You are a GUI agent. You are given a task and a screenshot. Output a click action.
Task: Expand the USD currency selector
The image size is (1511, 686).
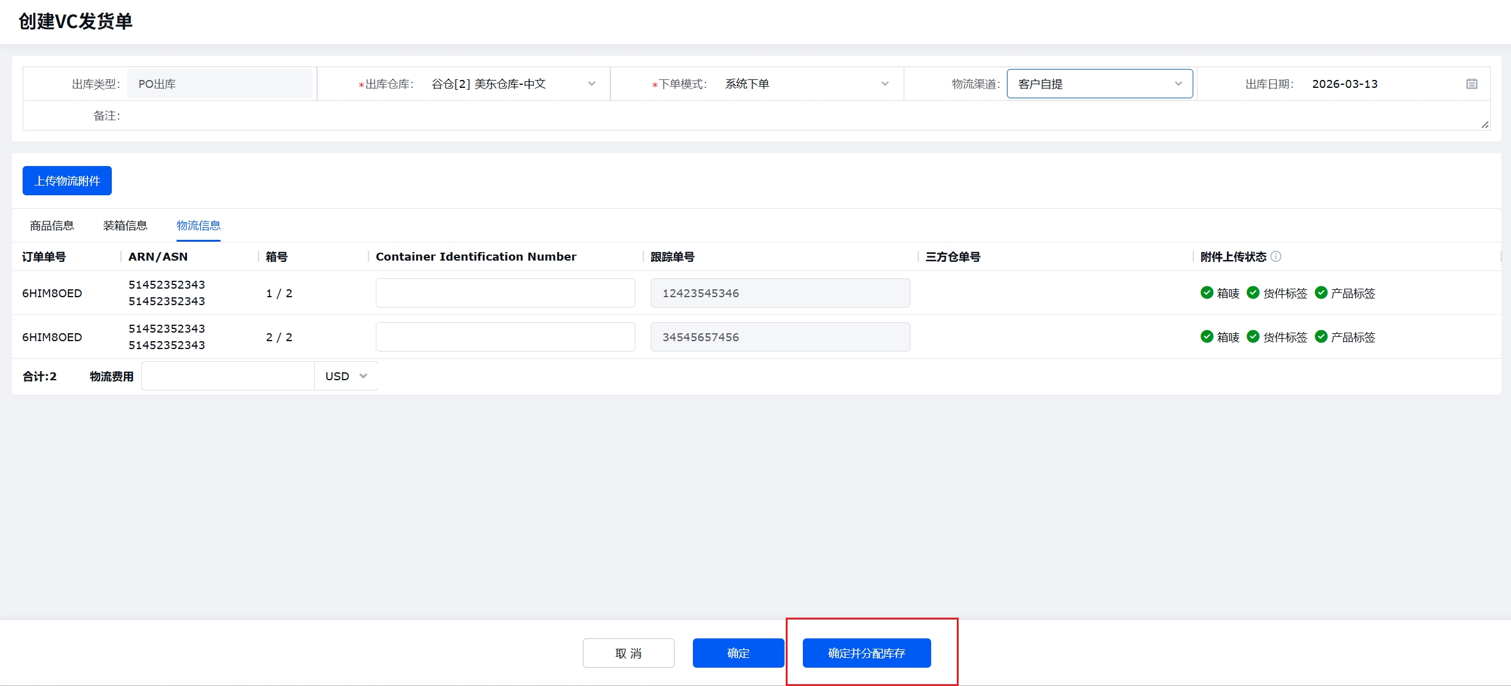[346, 376]
